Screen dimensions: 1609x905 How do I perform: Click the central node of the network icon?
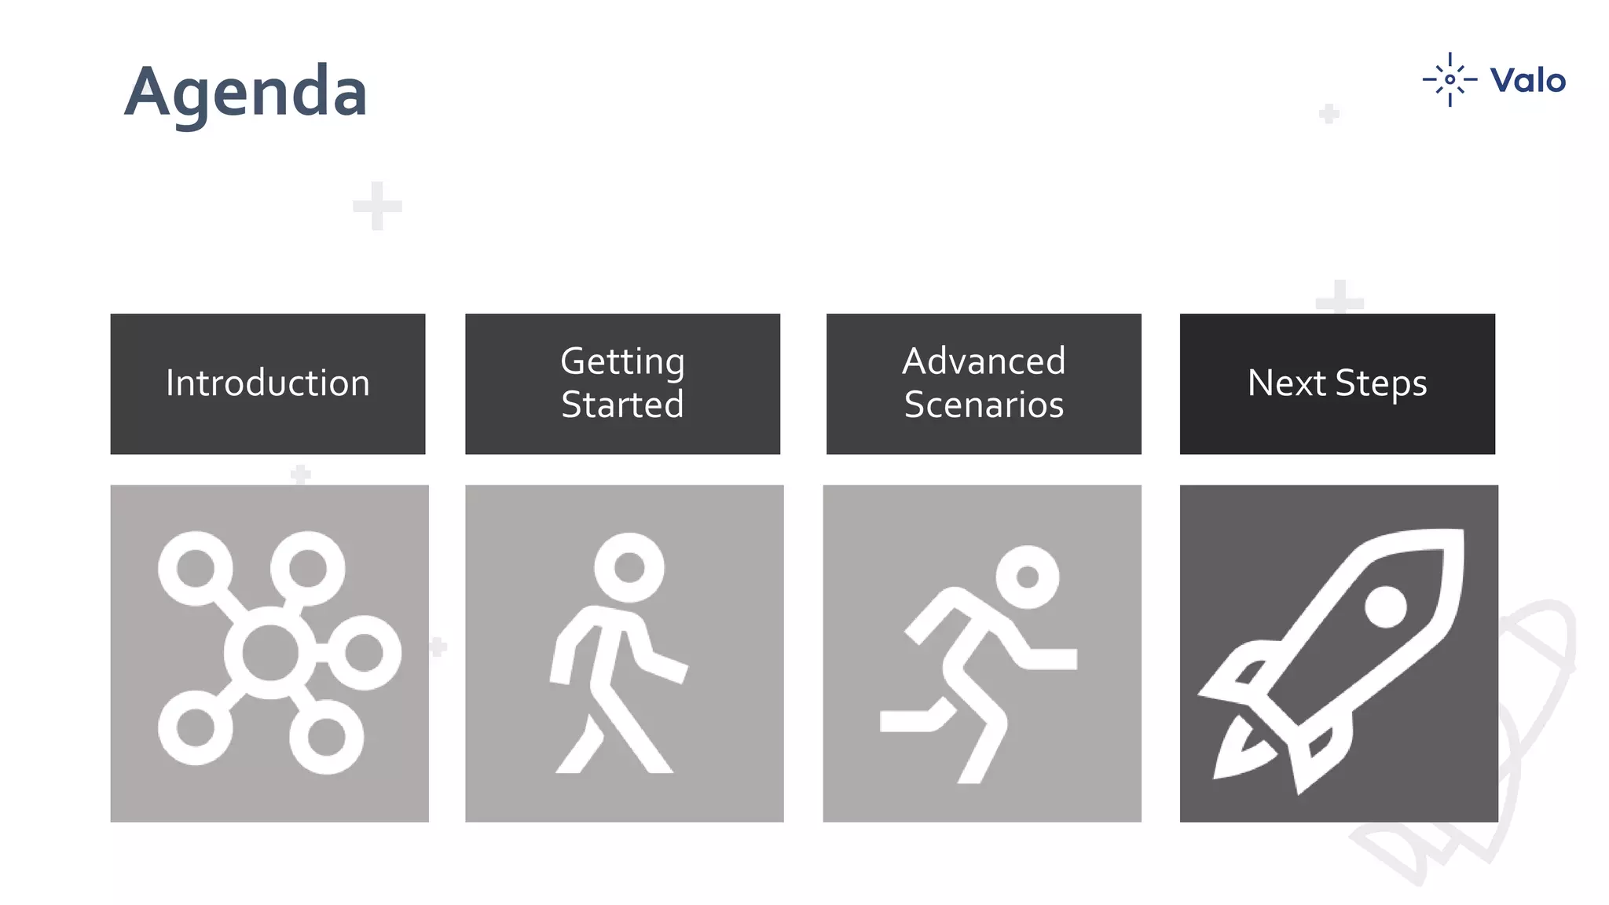pos(270,653)
